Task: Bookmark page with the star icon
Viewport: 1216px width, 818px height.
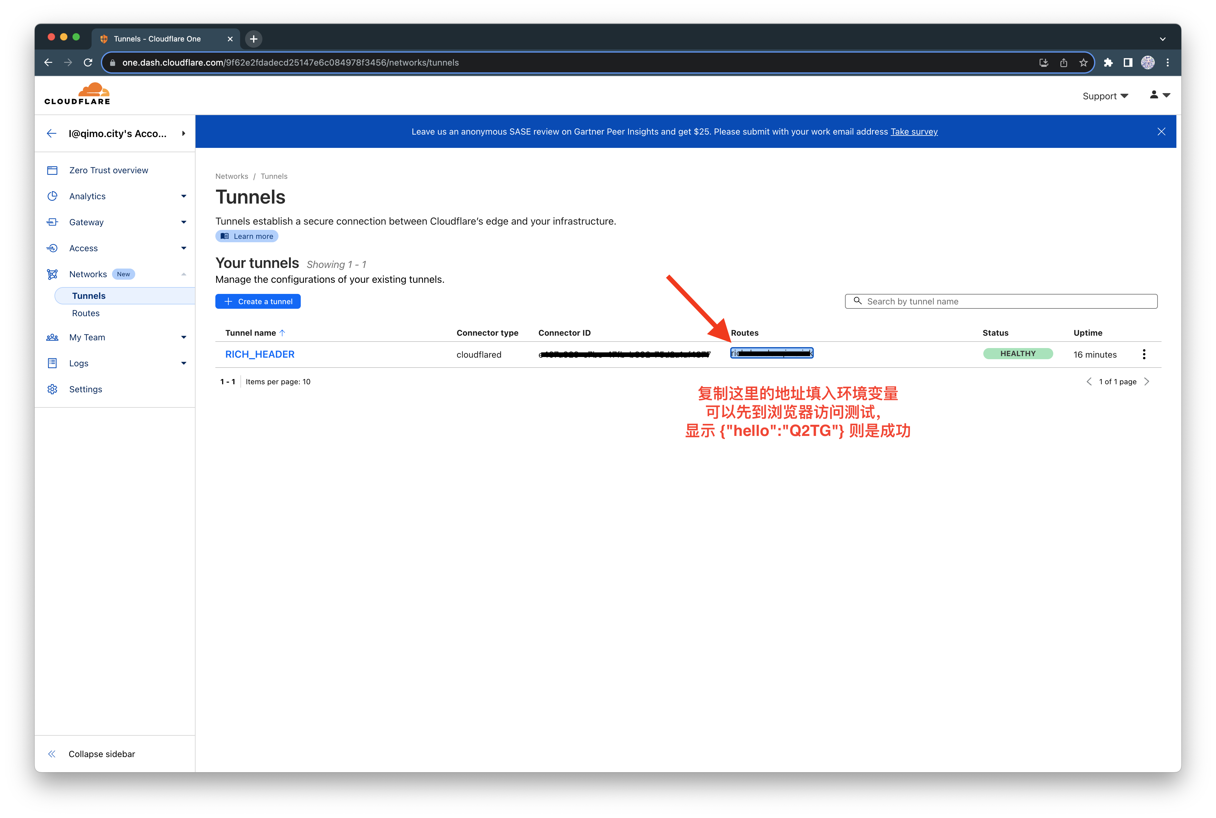Action: pos(1084,62)
